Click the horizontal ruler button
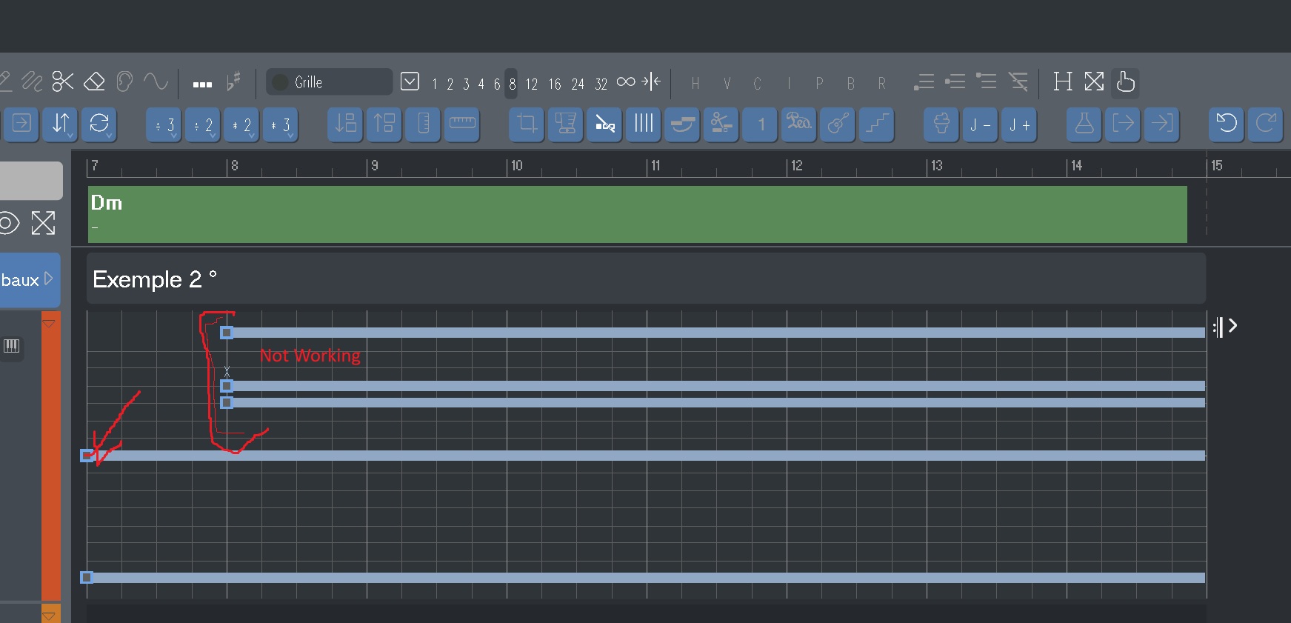The image size is (1291, 623). (x=462, y=124)
